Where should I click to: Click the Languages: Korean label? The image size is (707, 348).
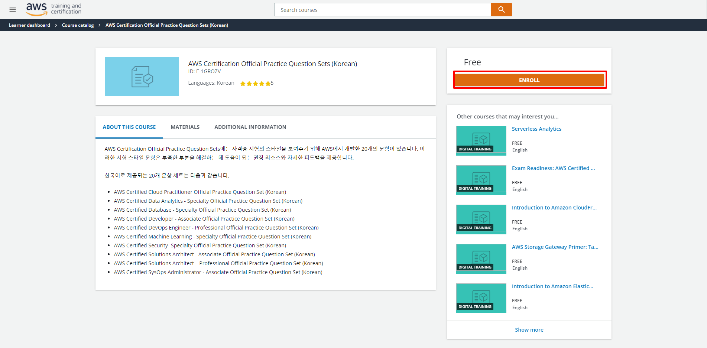tap(211, 83)
